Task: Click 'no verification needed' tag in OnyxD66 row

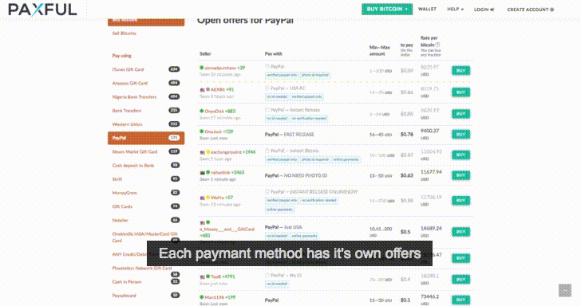Action: pos(309,119)
